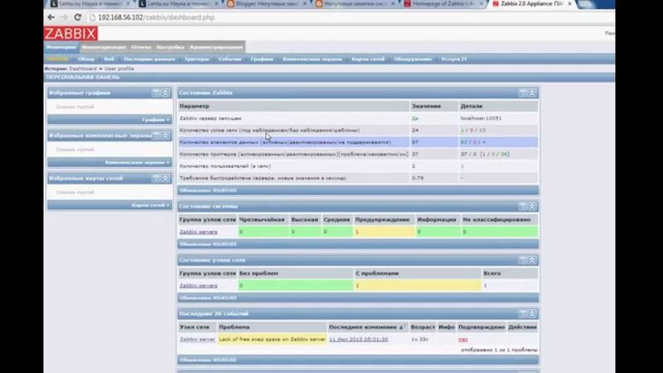Close the Zabbix 2.0 Appliance browser tab
Image resolution: width=663 pixels, height=373 pixels.
(569, 4)
